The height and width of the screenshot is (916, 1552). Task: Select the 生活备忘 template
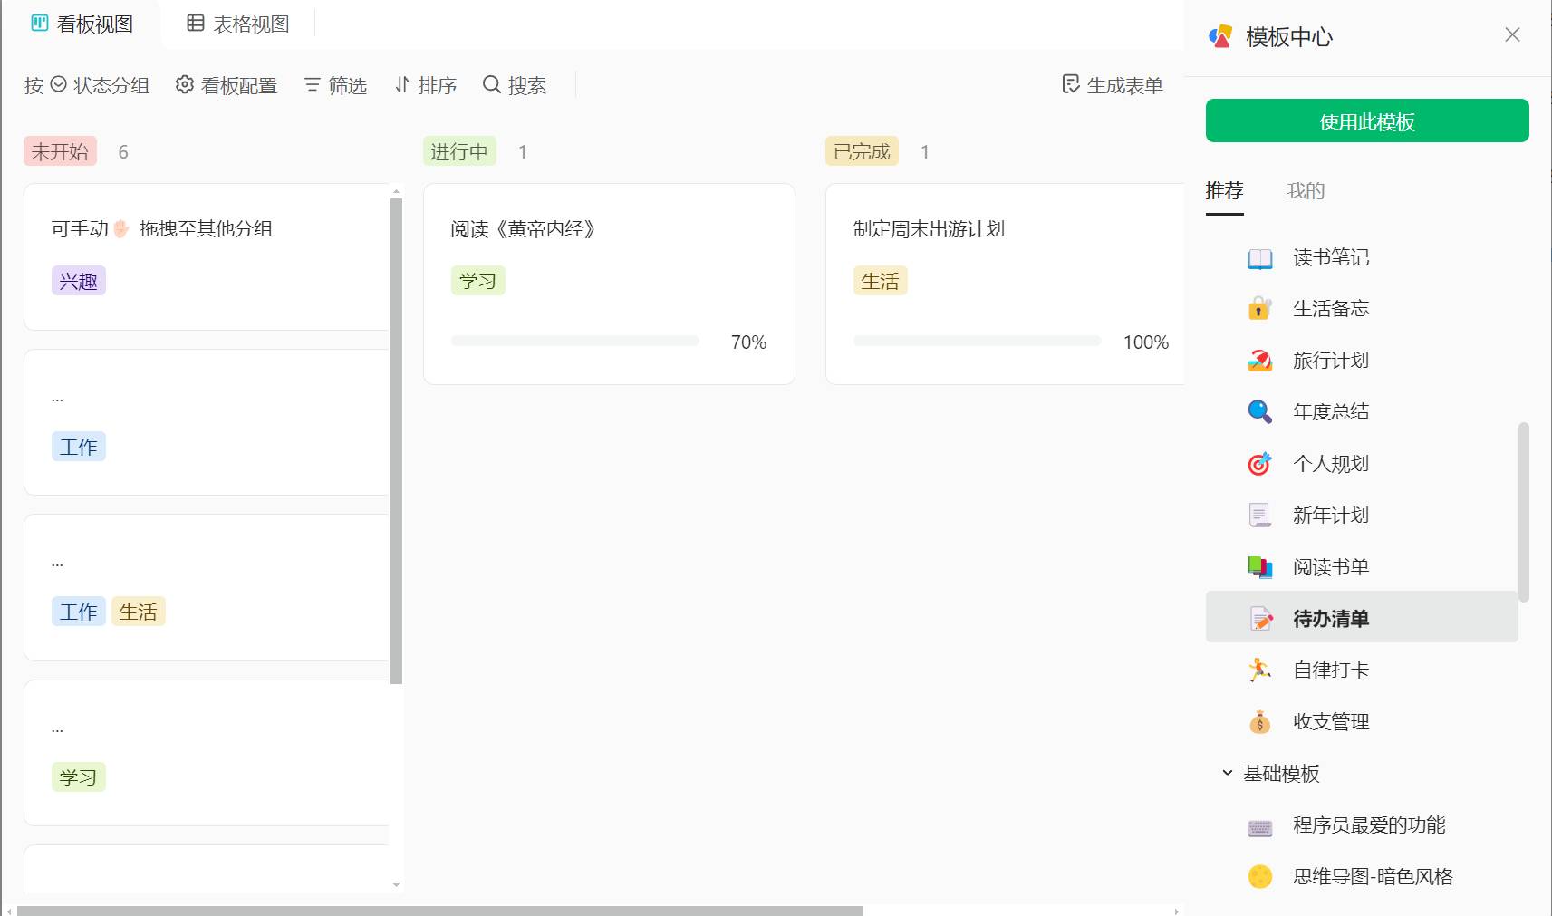click(1362, 309)
